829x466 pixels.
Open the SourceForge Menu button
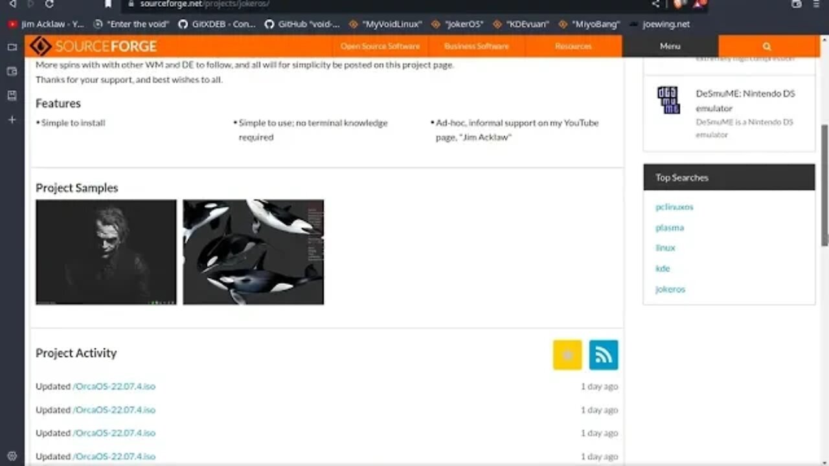670,46
